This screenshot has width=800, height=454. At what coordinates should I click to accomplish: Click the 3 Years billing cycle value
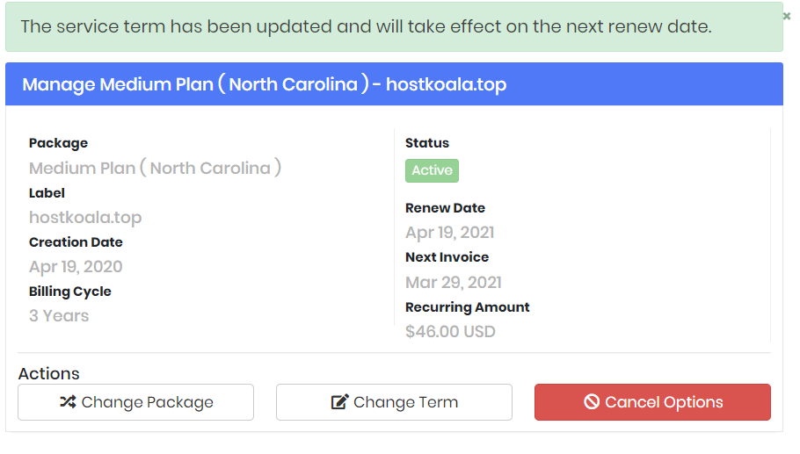[x=59, y=316]
